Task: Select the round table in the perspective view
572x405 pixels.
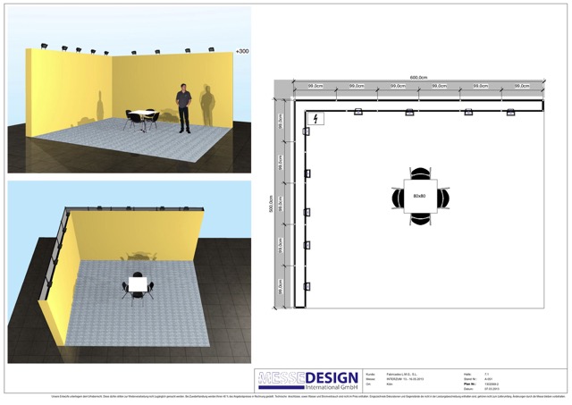Action: (x=145, y=114)
